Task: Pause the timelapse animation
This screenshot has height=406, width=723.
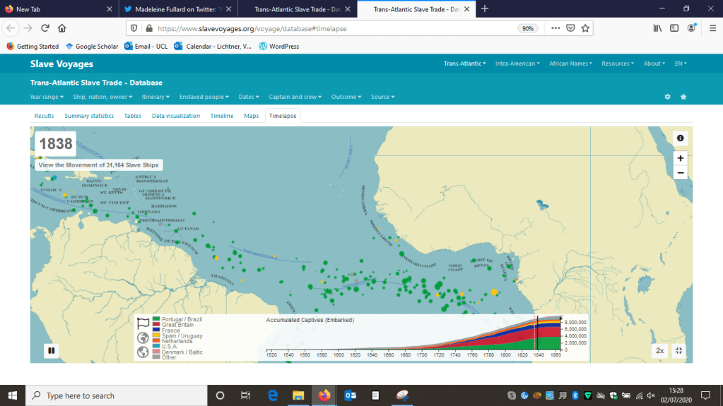Action: 52,350
